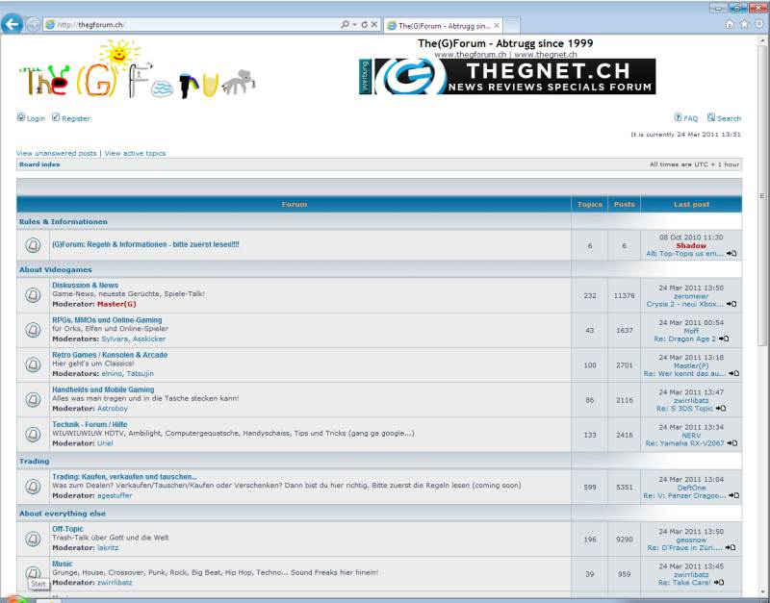Viewport: 770px width, 603px height.
Task: Open Re: V: Panzer Dragoo... topic
Action: pos(684,495)
